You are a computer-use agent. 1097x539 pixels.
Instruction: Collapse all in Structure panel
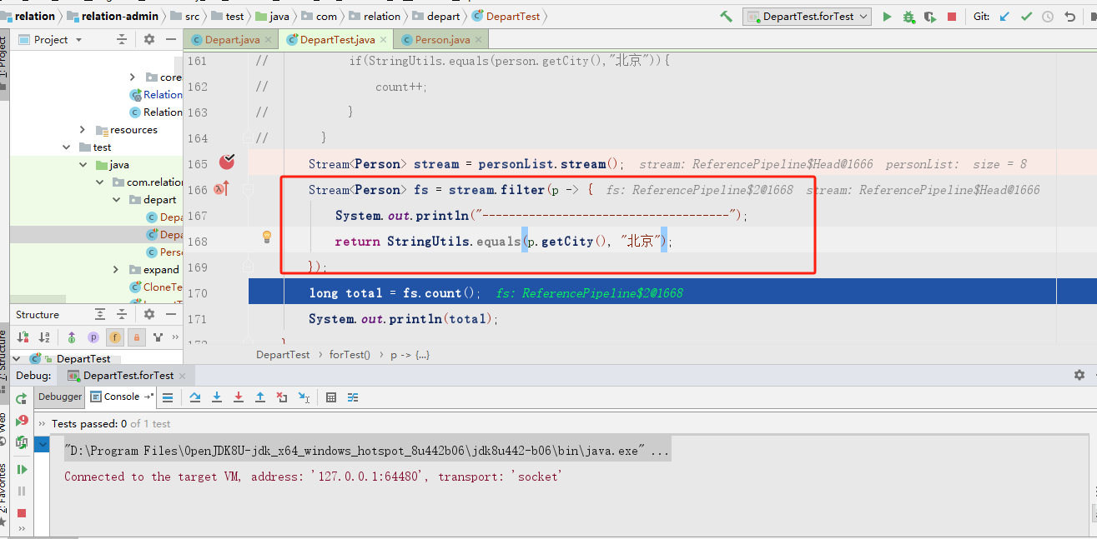tap(122, 314)
